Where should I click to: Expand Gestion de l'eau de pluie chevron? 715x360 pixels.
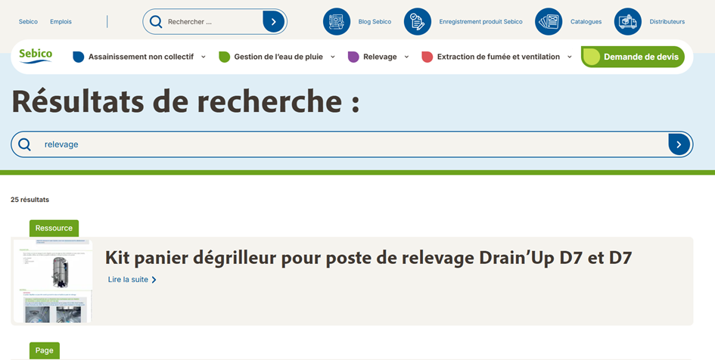click(333, 57)
